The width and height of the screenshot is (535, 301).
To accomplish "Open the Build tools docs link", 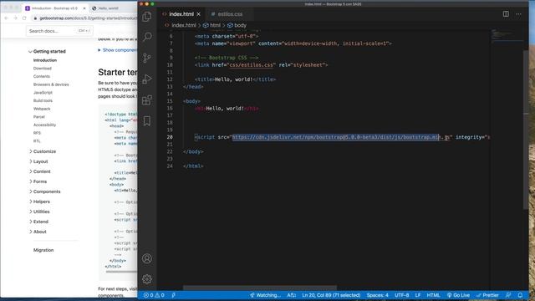I will [43, 100].
